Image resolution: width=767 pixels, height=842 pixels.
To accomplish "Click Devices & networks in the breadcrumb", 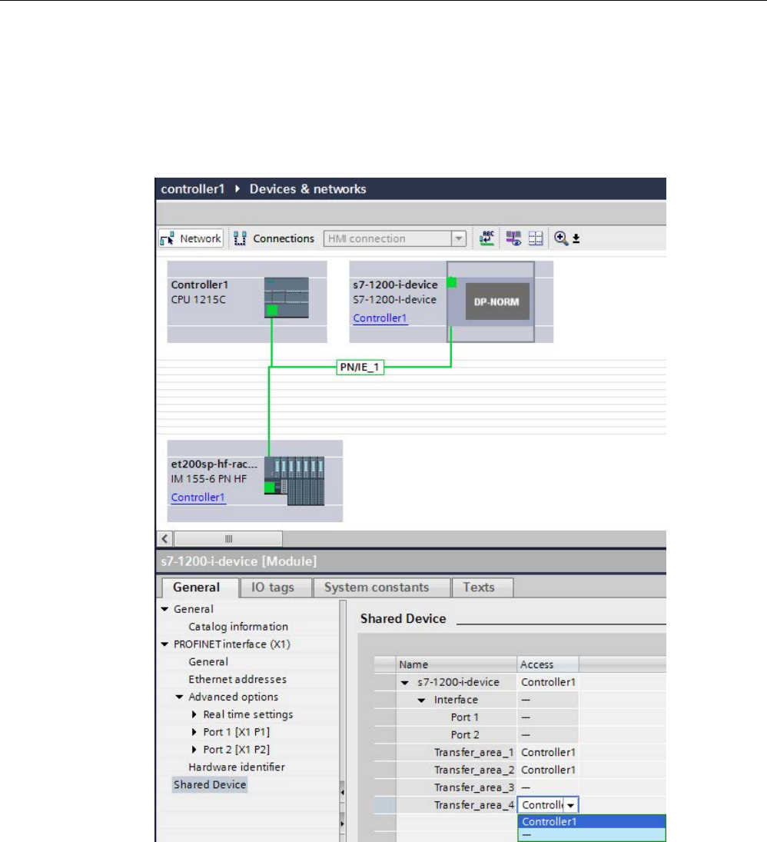I will click(307, 189).
